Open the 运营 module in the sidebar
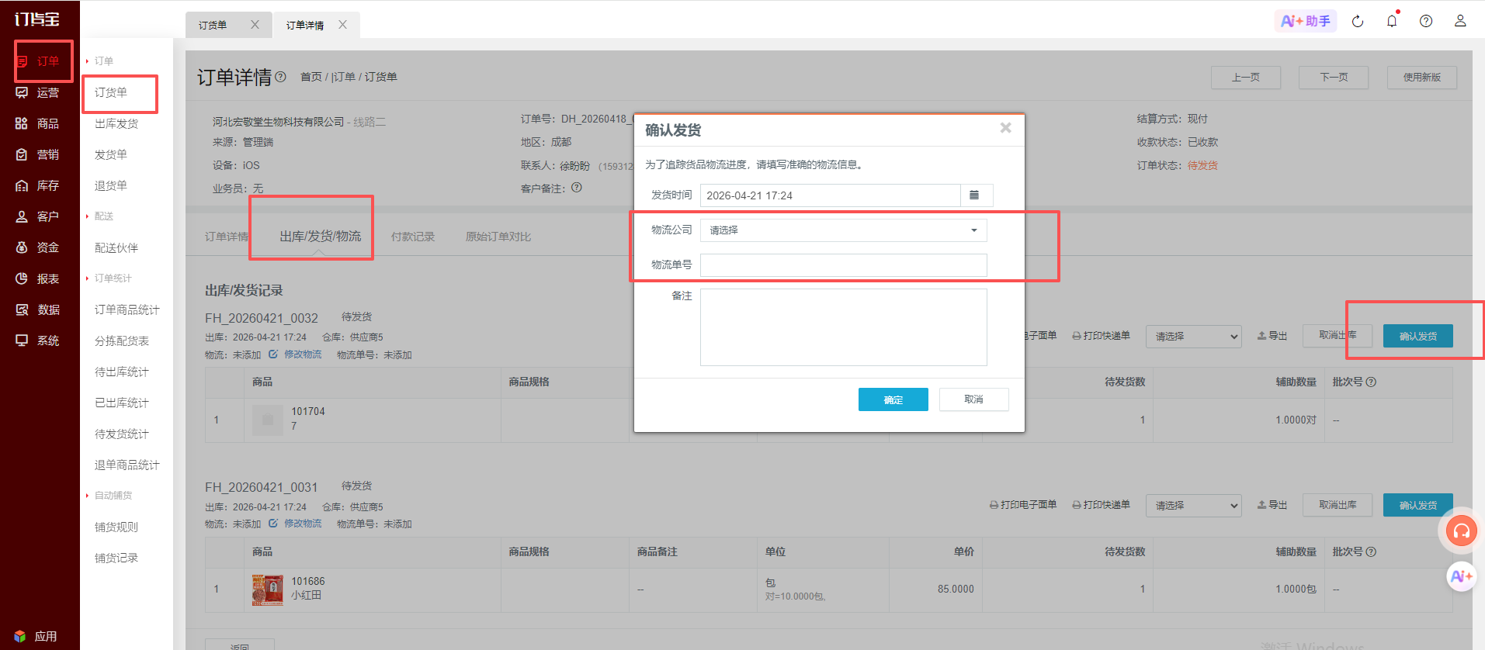Screen dimensions: 1485x650 [38, 92]
